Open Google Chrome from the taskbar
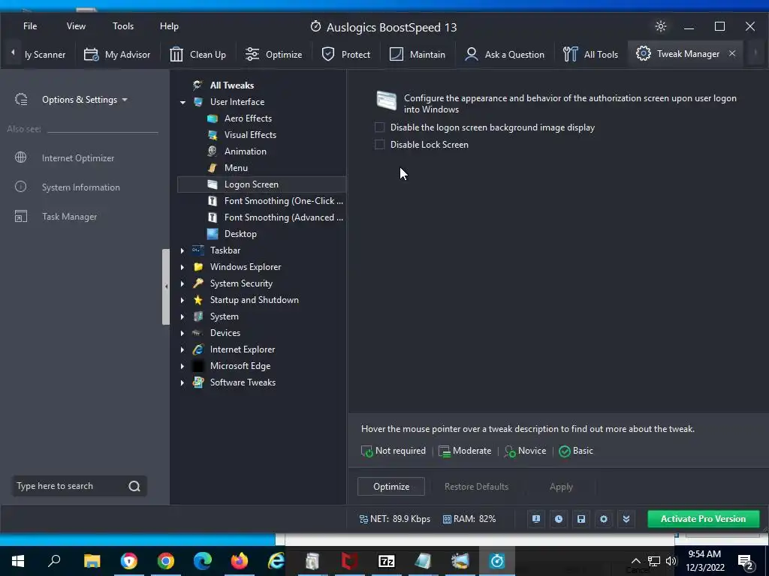 pos(166,561)
